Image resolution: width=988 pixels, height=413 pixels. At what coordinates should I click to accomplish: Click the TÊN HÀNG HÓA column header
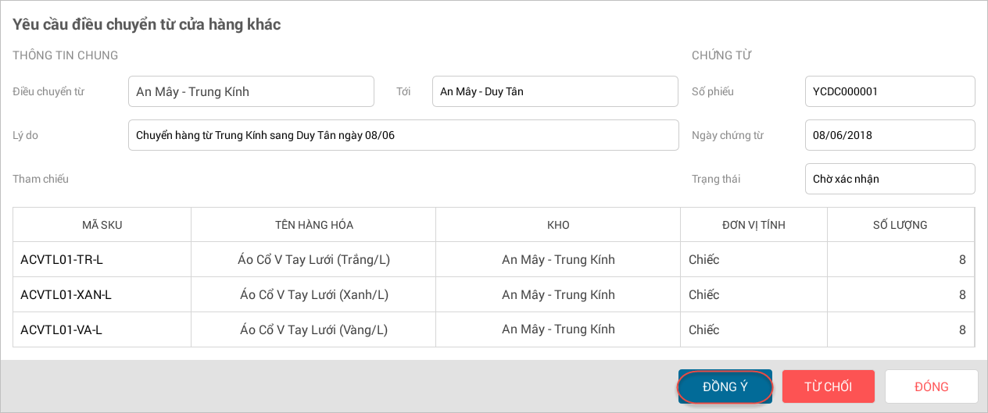313,225
